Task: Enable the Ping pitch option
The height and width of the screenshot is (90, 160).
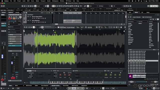Action: (68, 73)
